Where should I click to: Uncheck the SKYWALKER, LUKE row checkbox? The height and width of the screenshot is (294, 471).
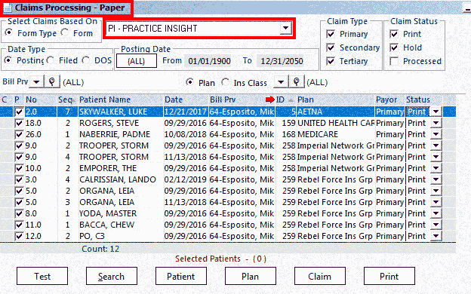(19, 112)
